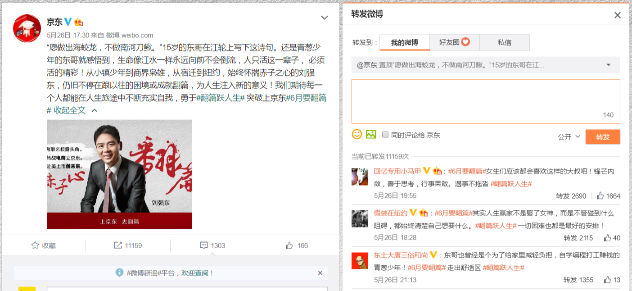Screen dimensions: 632x291
Task: Like the 假装在纽约 comment with 40 likes
Action: click(612, 238)
